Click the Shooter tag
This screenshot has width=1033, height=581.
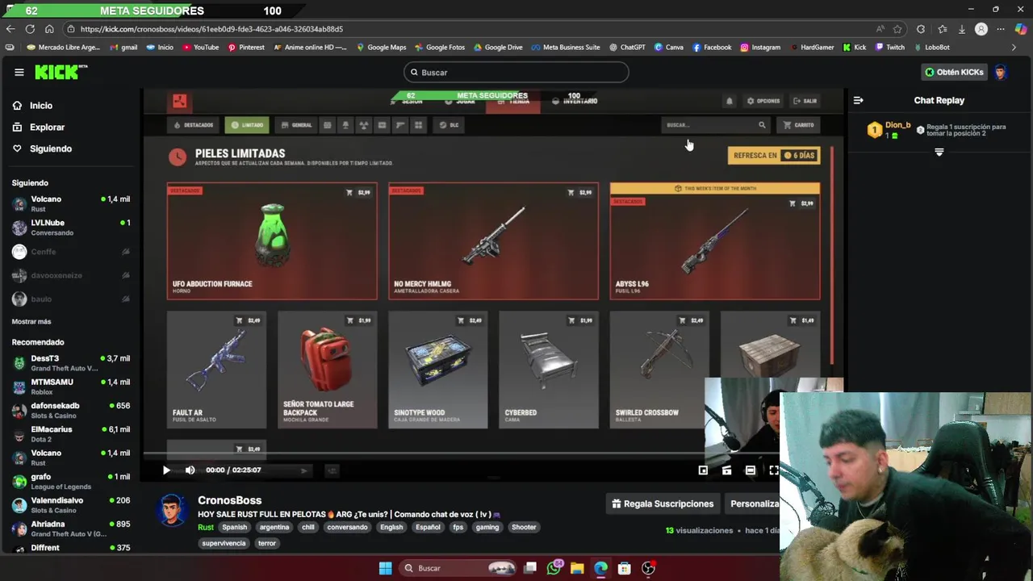(x=524, y=528)
